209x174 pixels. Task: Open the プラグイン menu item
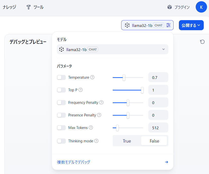(178, 7)
